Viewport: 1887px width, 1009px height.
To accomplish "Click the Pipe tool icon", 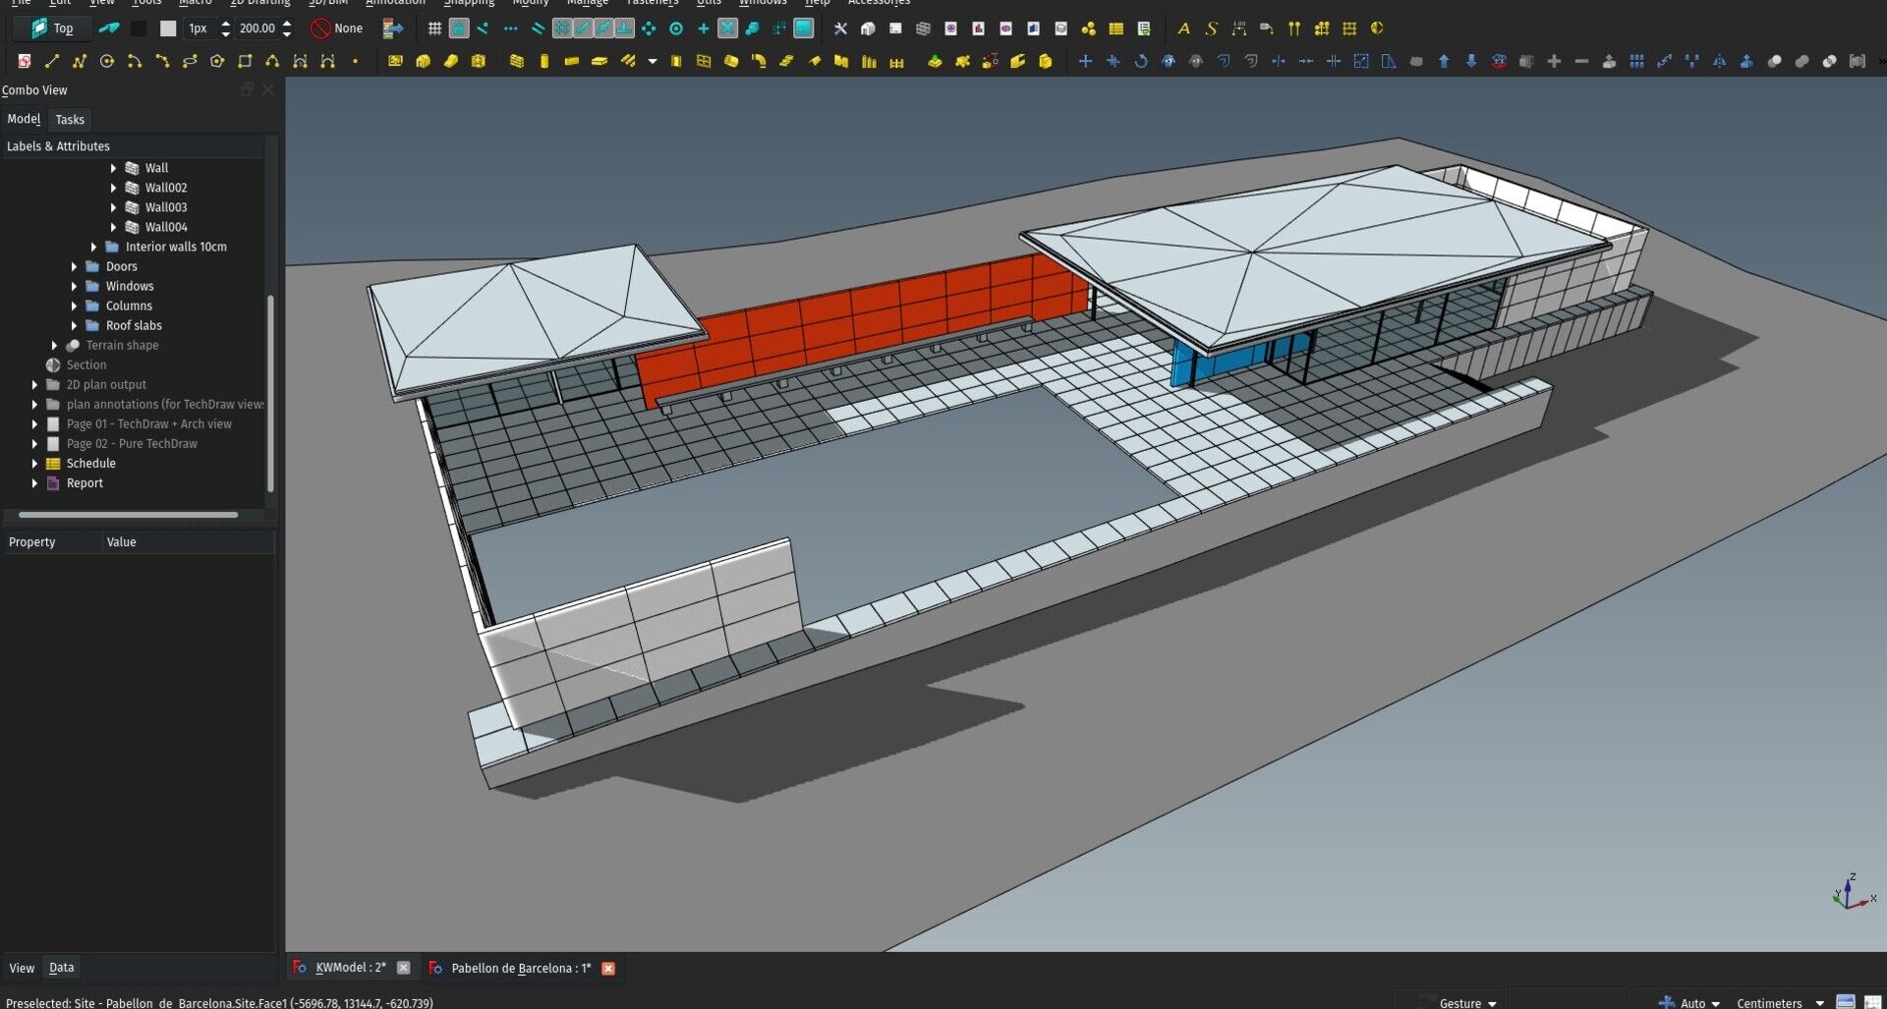I will 759,61.
